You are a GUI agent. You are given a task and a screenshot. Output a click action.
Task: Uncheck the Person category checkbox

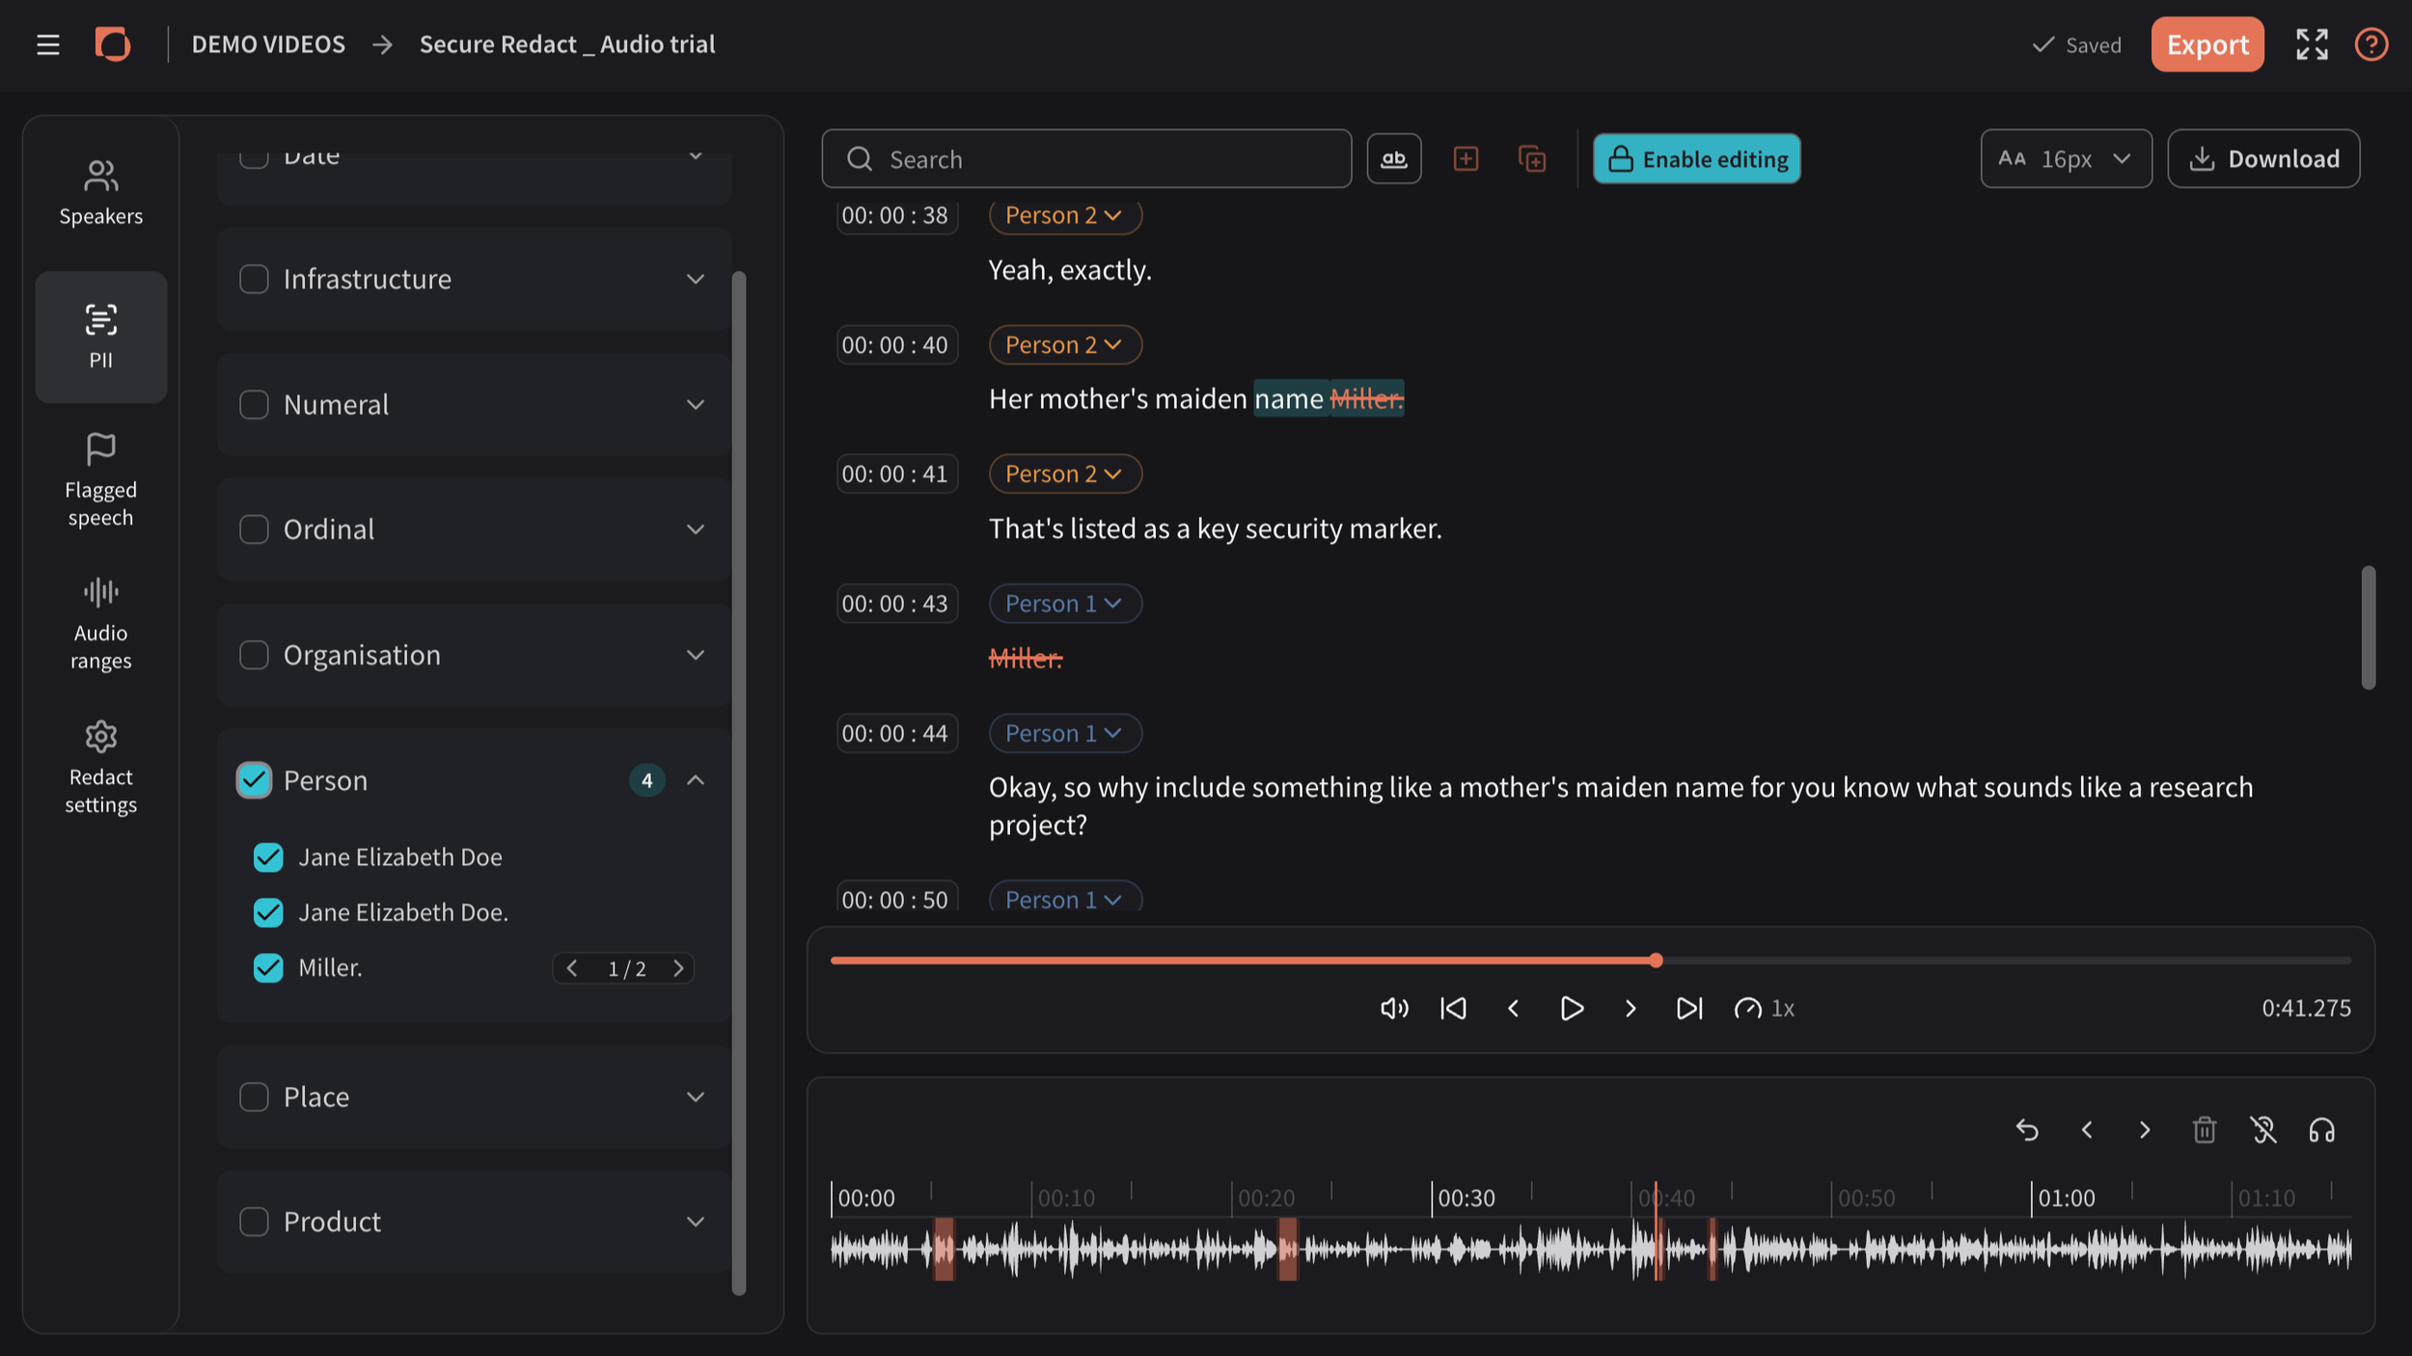[x=254, y=780]
